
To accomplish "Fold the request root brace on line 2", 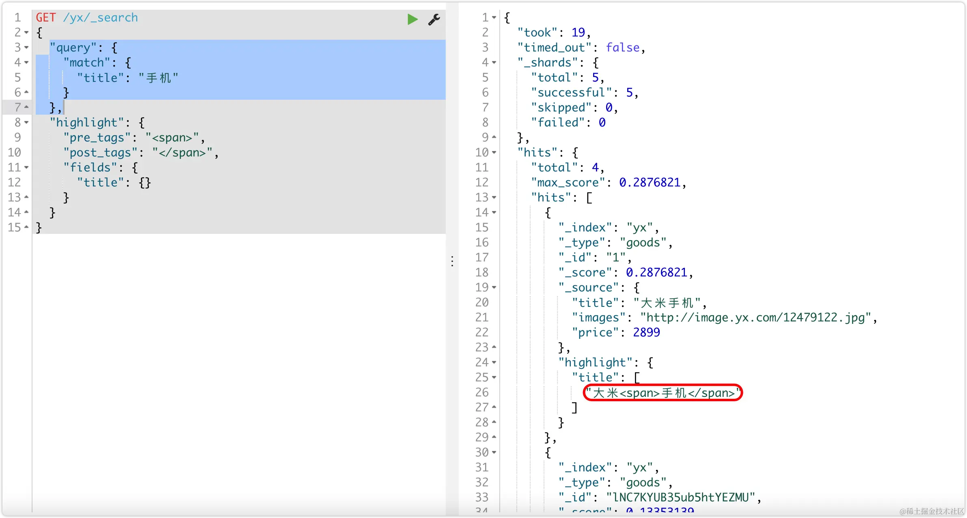I will tap(26, 32).
